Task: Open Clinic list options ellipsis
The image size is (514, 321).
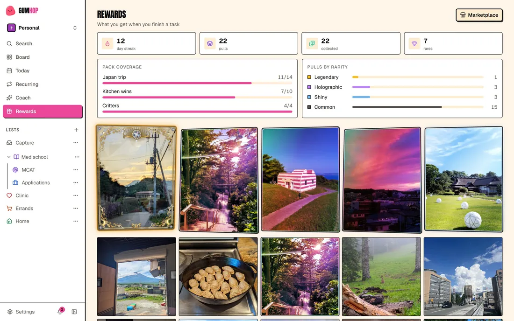Action: point(76,195)
